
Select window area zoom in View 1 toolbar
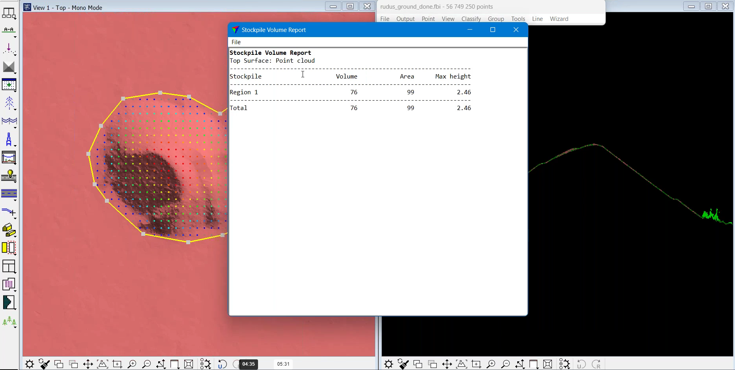click(x=117, y=364)
